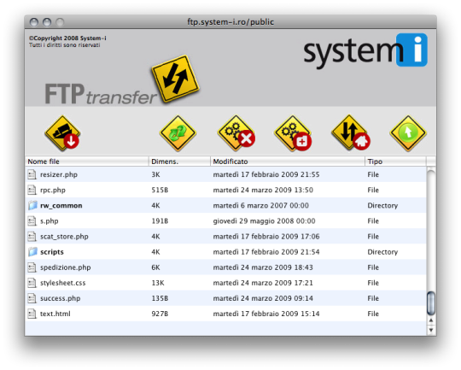Sort by Dimens. column header
The width and height of the screenshot is (461, 370).
tap(179, 162)
